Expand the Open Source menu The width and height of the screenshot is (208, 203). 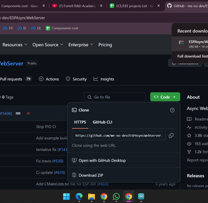(x=48, y=45)
